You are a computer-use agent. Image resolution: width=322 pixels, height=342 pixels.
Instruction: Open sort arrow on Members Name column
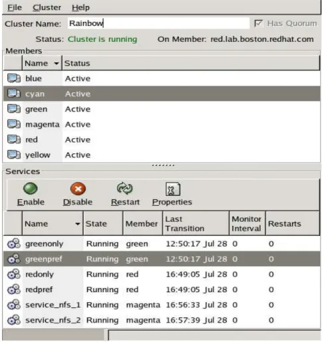[x=56, y=63]
